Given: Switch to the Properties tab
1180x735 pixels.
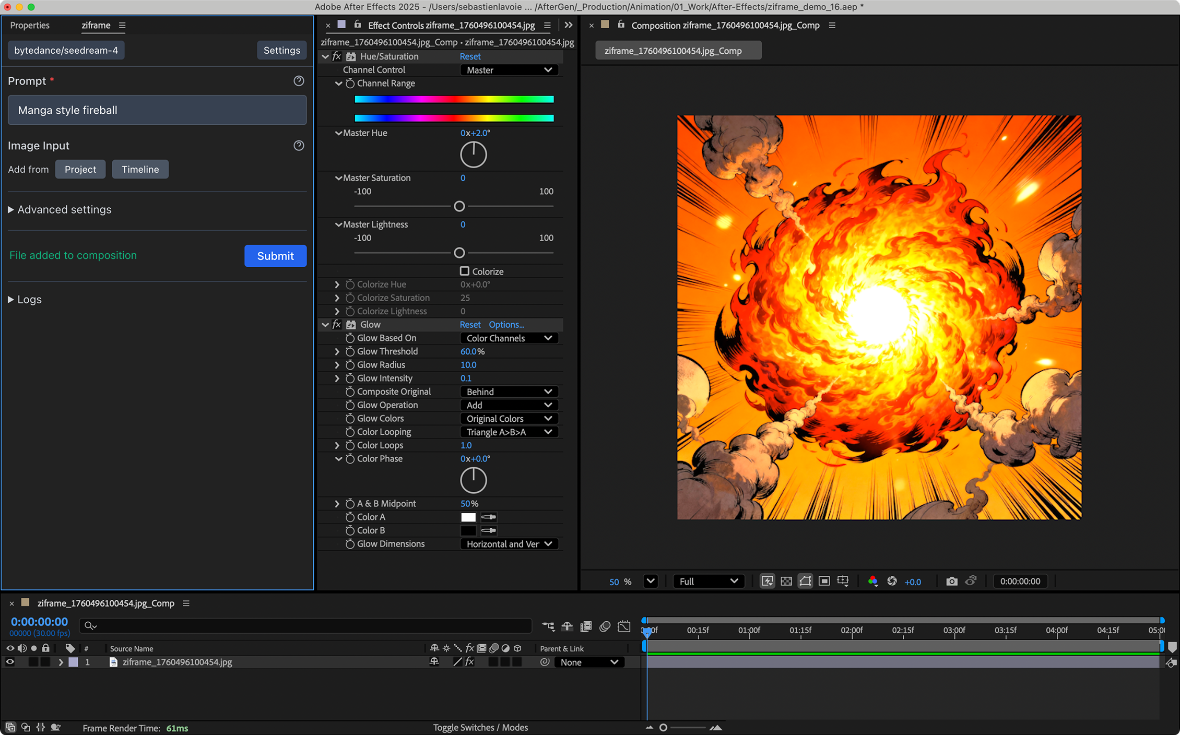Looking at the screenshot, I should (x=30, y=25).
